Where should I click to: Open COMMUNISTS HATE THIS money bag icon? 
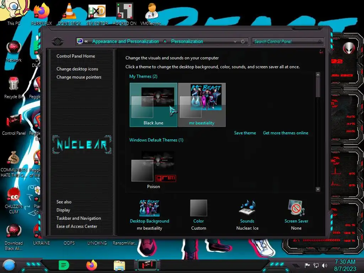[x=14, y=164]
